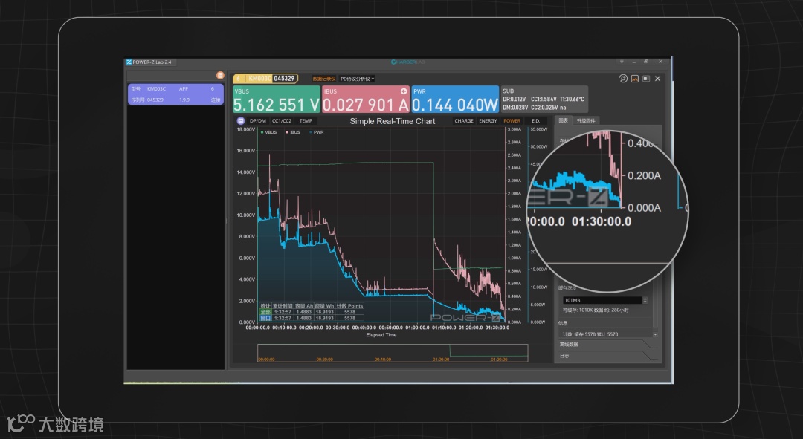Click the 01:00:00 marker in the overview timeline
The image size is (803, 439).
(x=441, y=360)
